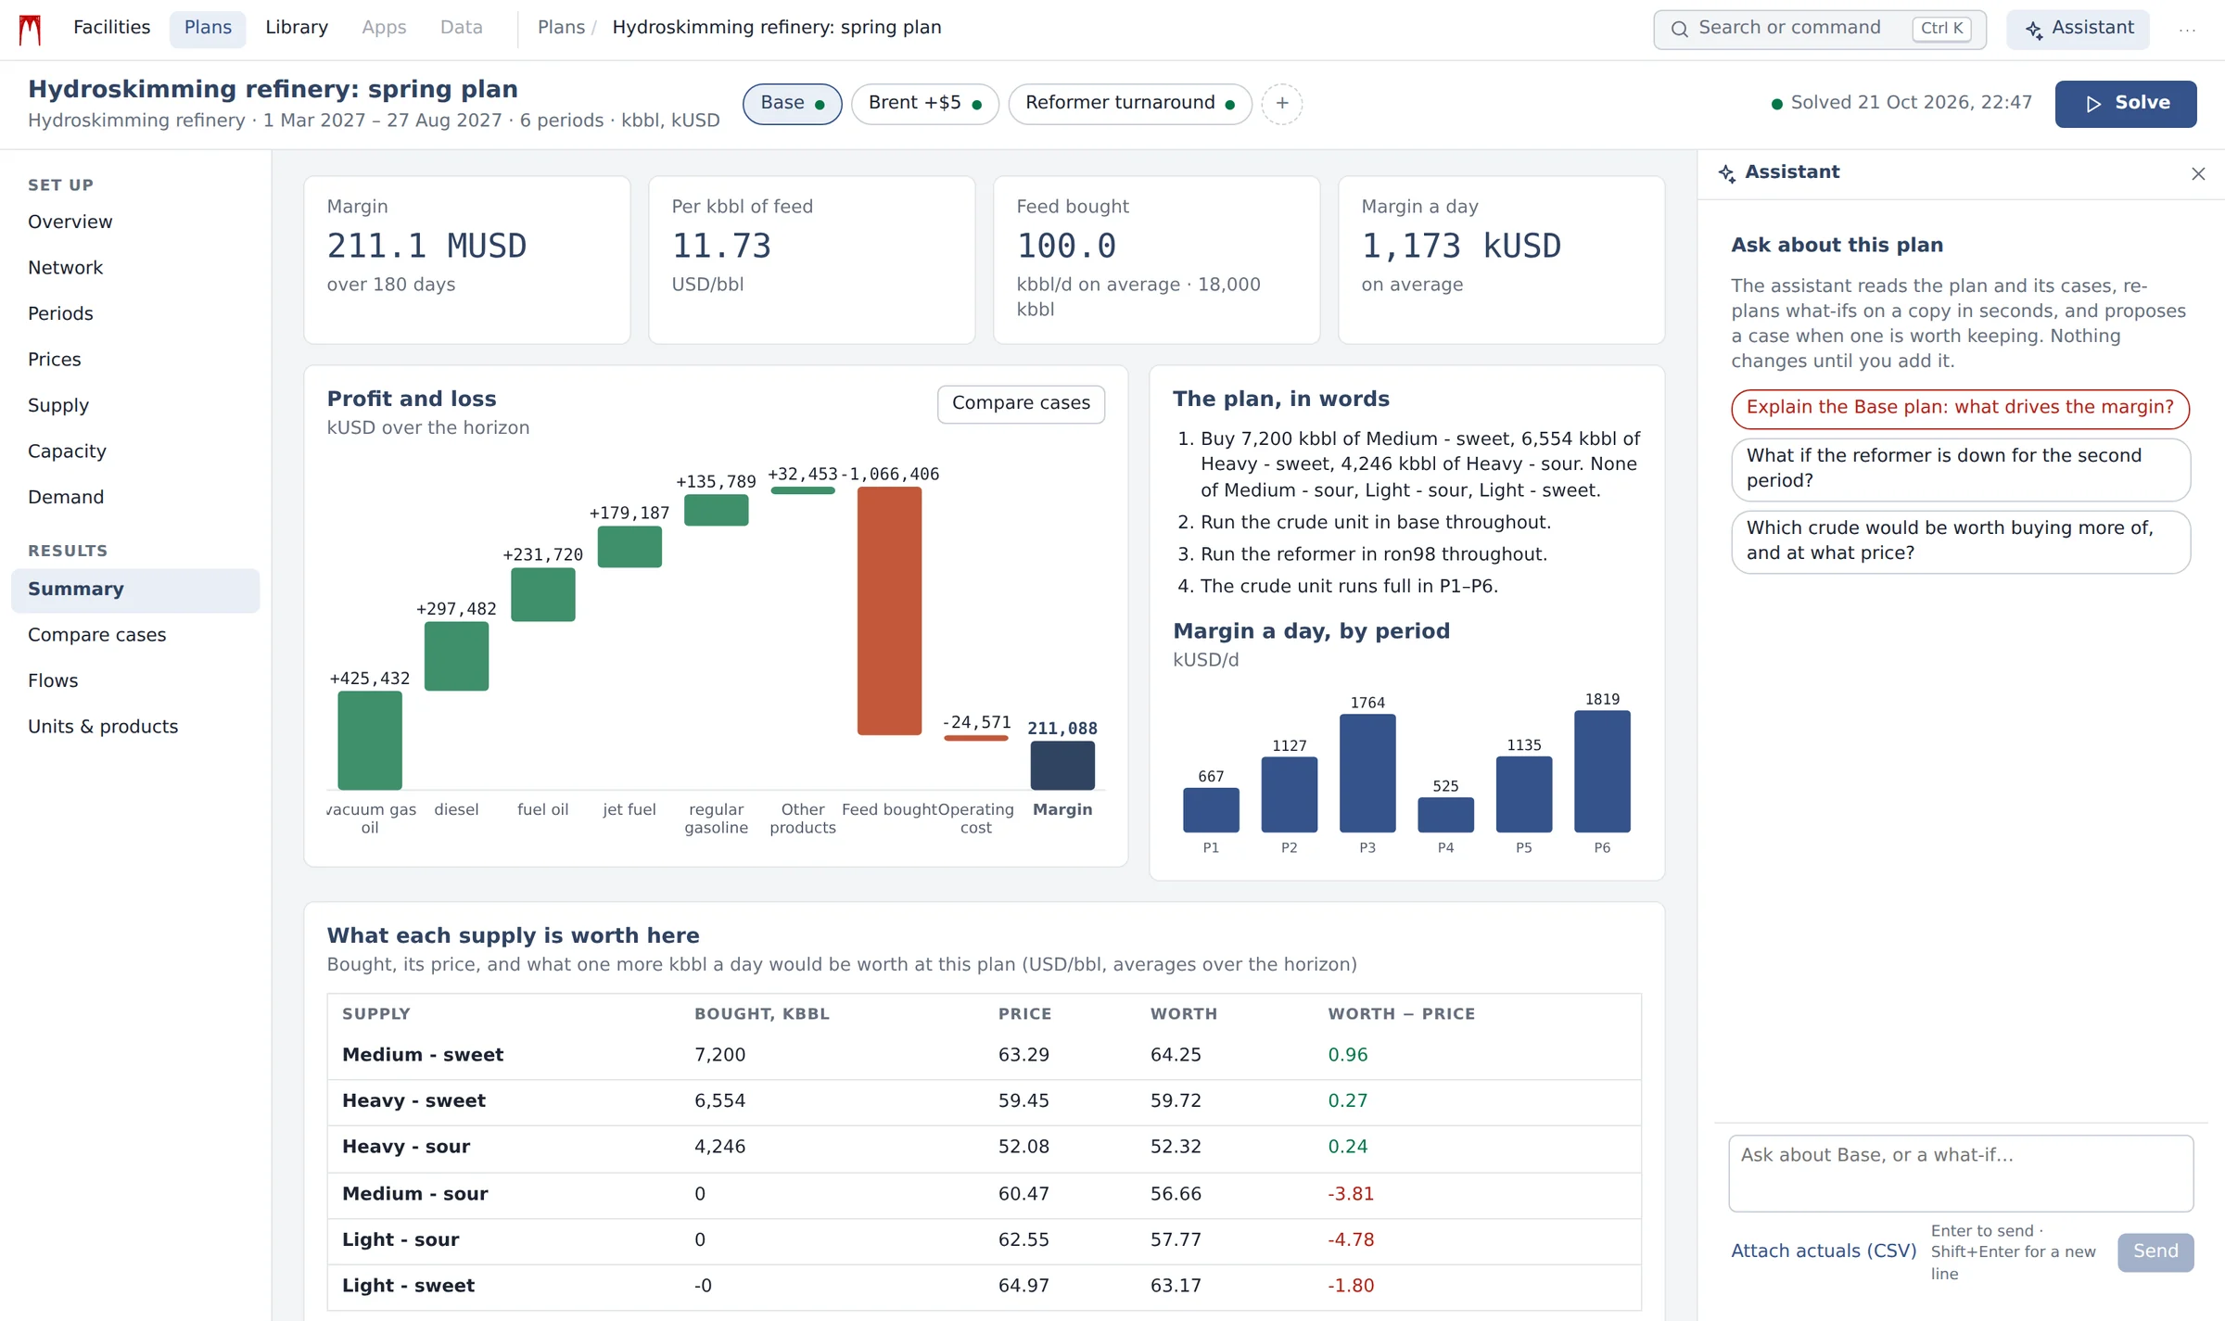Image resolution: width=2225 pixels, height=1321 pixels.
Task: Open the Apps menu
Action: (x=384, y=28)
